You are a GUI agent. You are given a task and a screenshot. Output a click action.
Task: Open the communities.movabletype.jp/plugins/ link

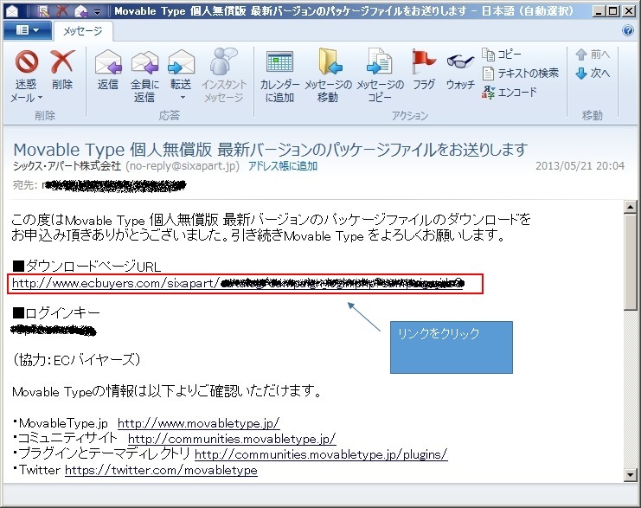(x=321, y=454)
